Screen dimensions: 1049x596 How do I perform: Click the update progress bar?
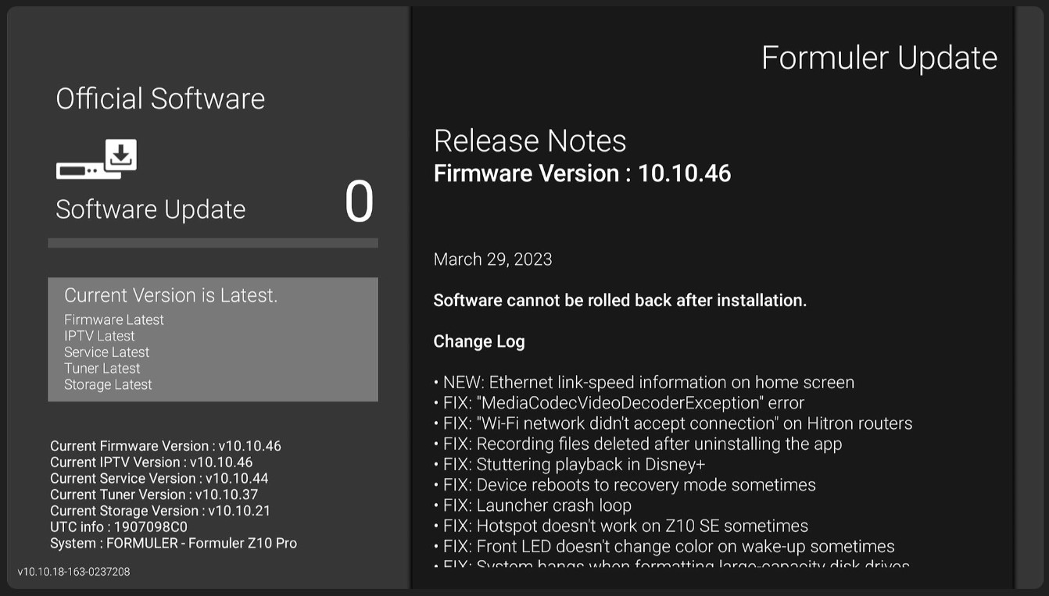pyautogui.click(x=213, y=243)
